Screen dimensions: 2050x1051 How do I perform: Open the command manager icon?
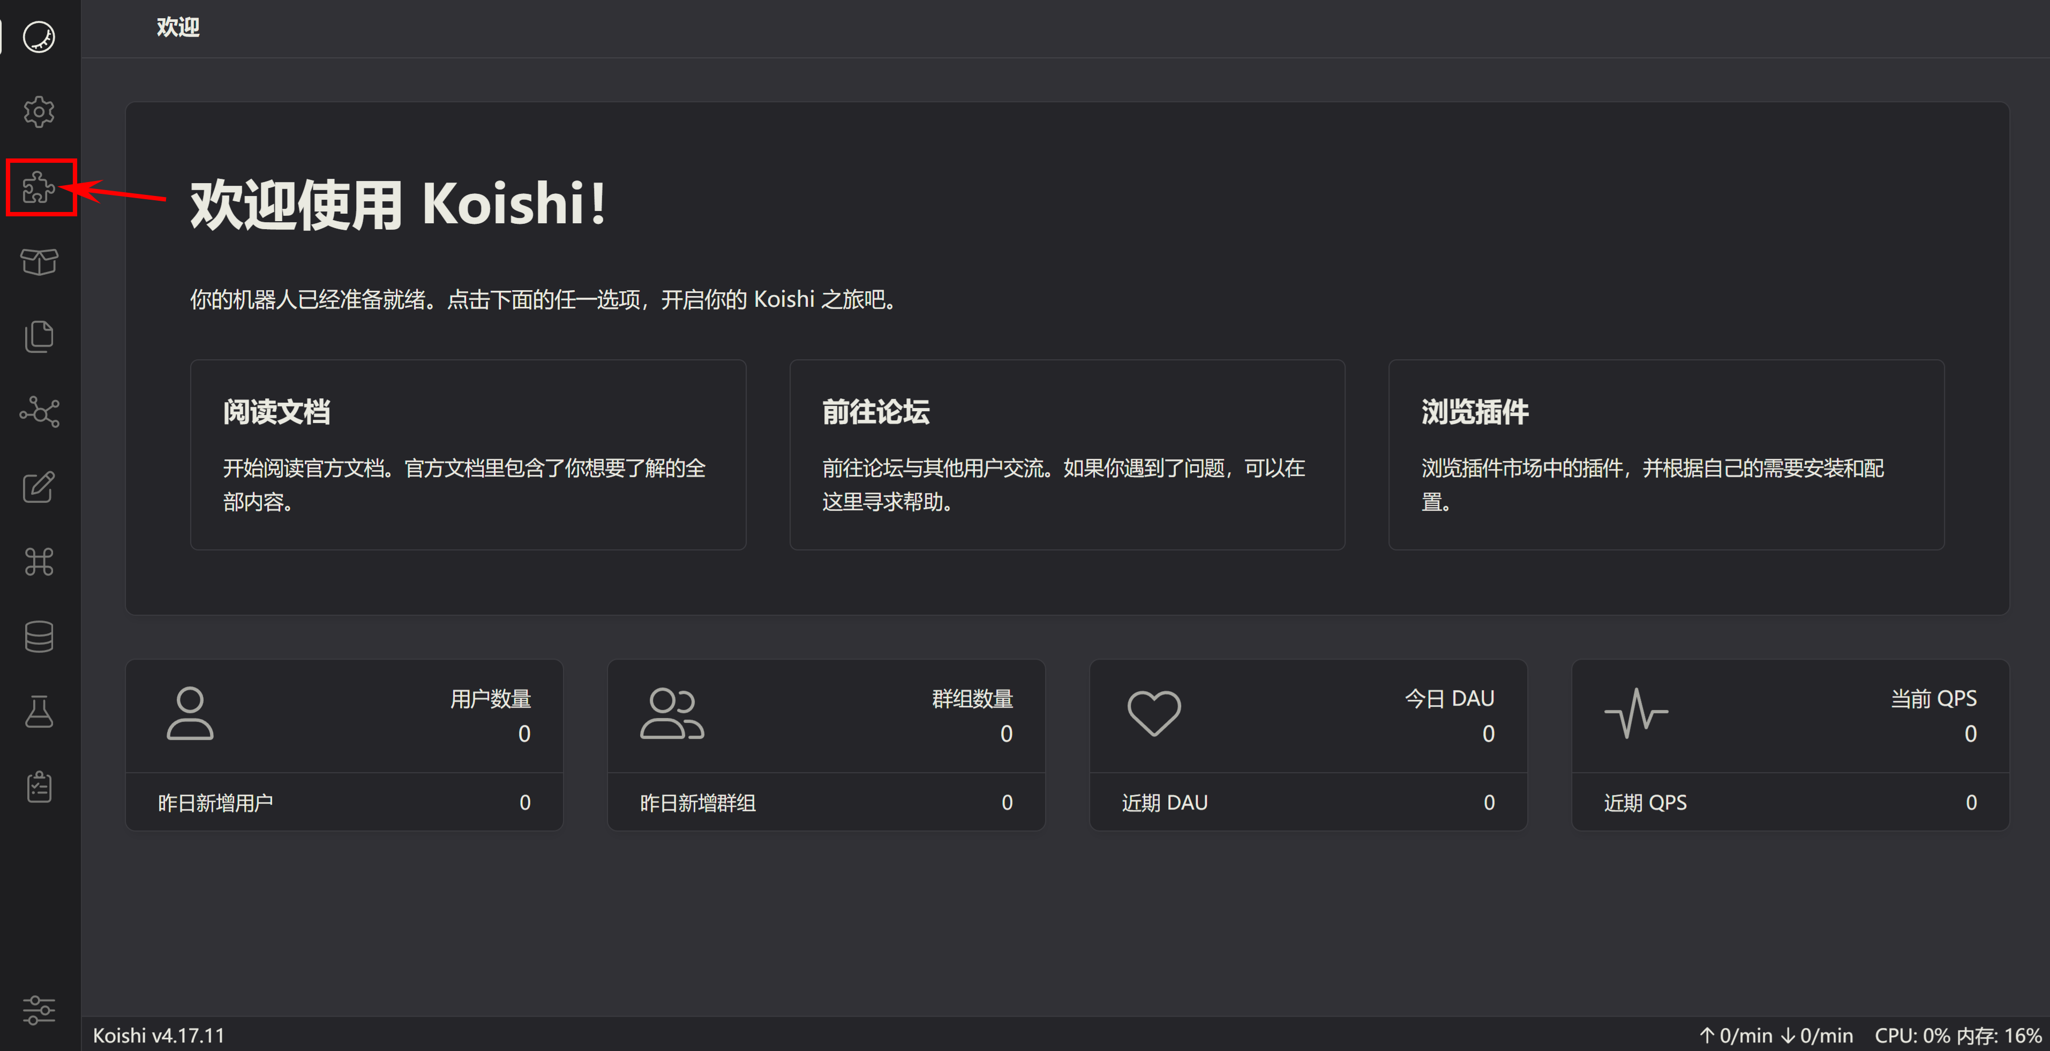40,562
